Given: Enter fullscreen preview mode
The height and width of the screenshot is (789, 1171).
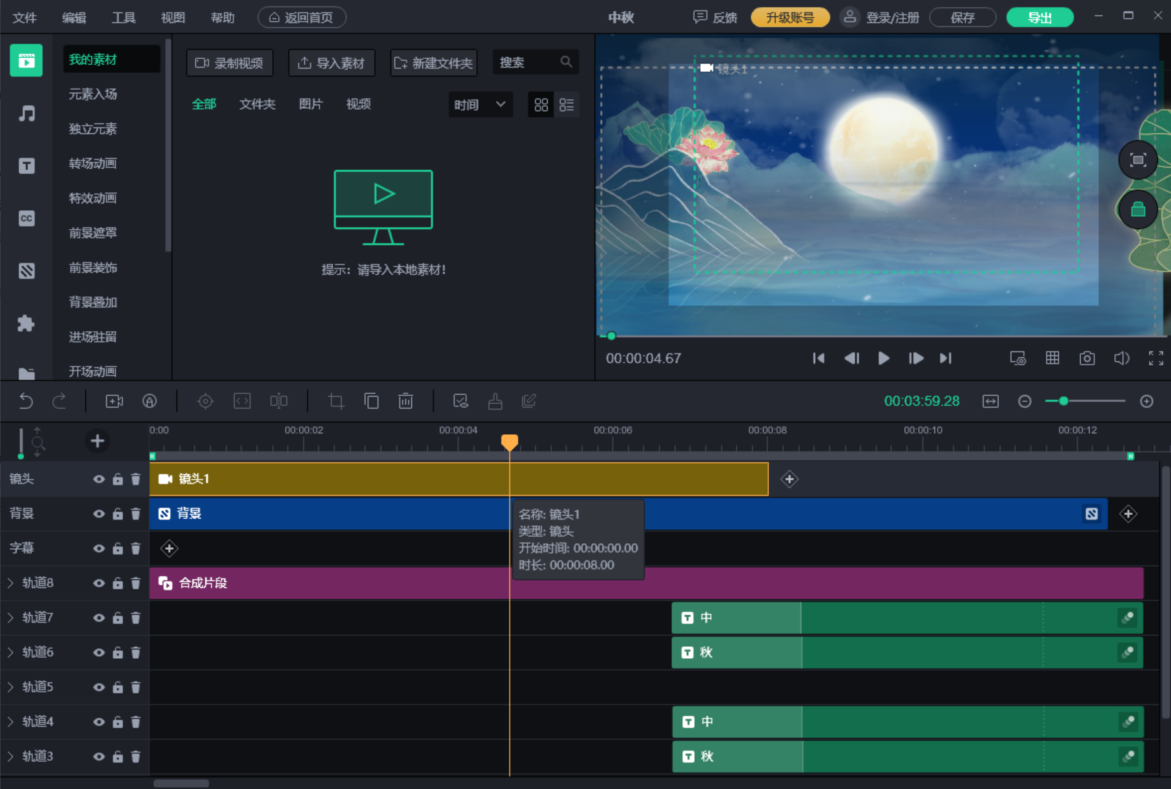Looking at the screenshot, I should coord(1156,358).
